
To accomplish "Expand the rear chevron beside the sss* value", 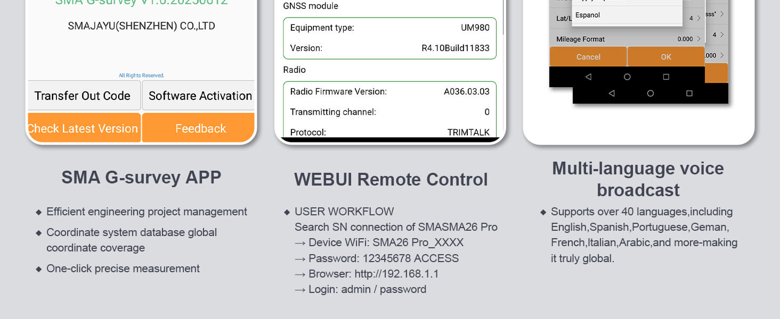I will click(722, 14).
